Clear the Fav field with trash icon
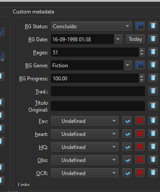The height and width of the screenshot is (192, 160). click(x=153, y=121)
